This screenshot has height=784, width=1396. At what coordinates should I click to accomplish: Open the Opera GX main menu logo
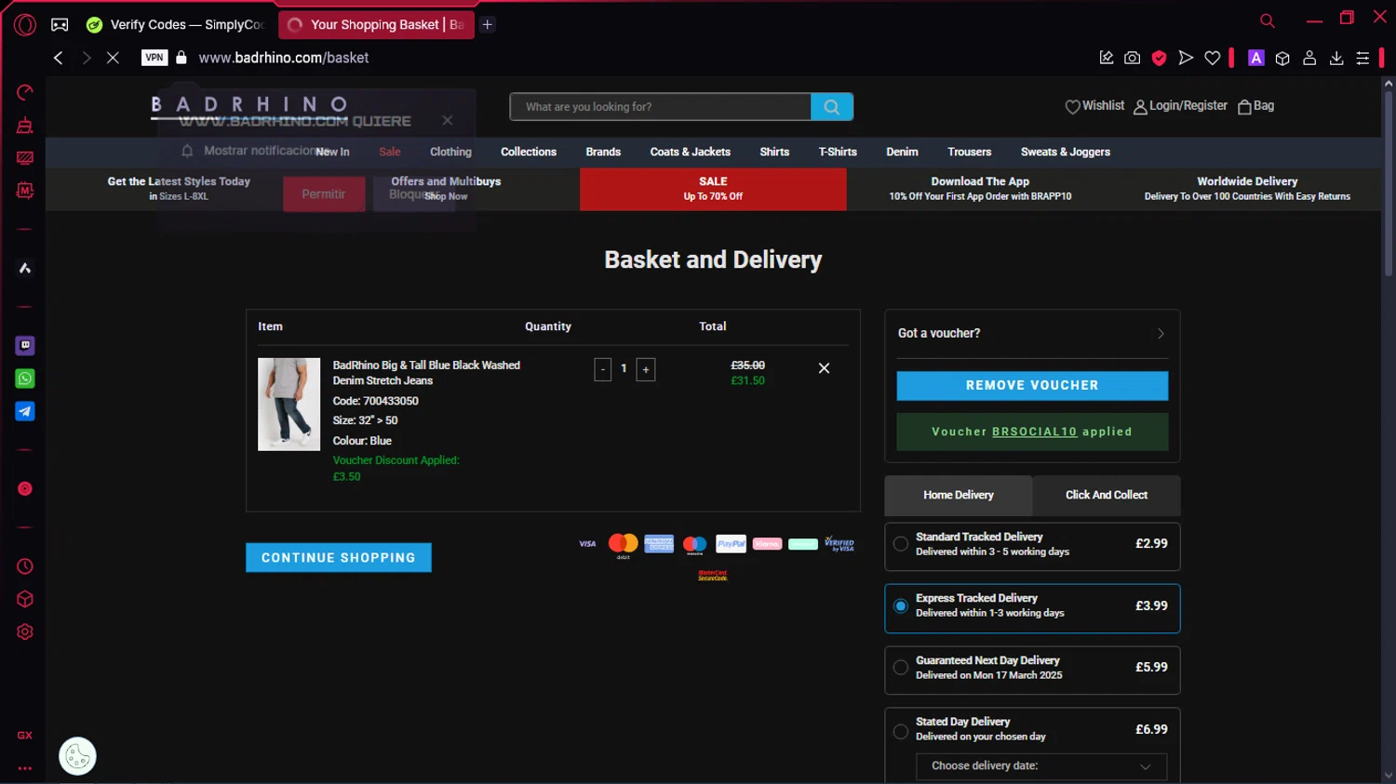[25, 25]
